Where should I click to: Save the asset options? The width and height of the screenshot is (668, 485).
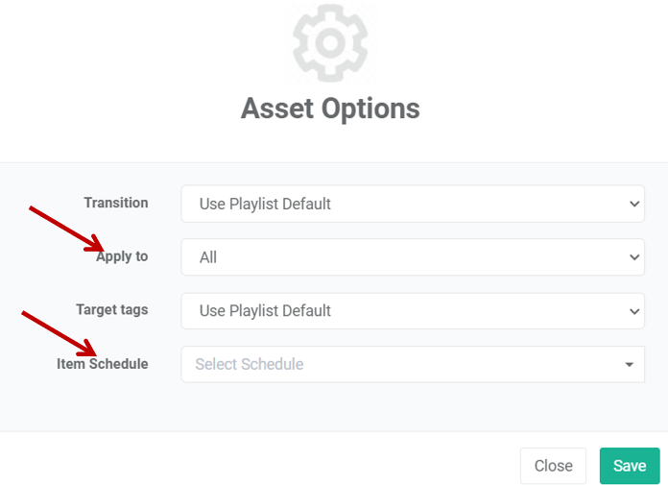[x=630, y=466]
